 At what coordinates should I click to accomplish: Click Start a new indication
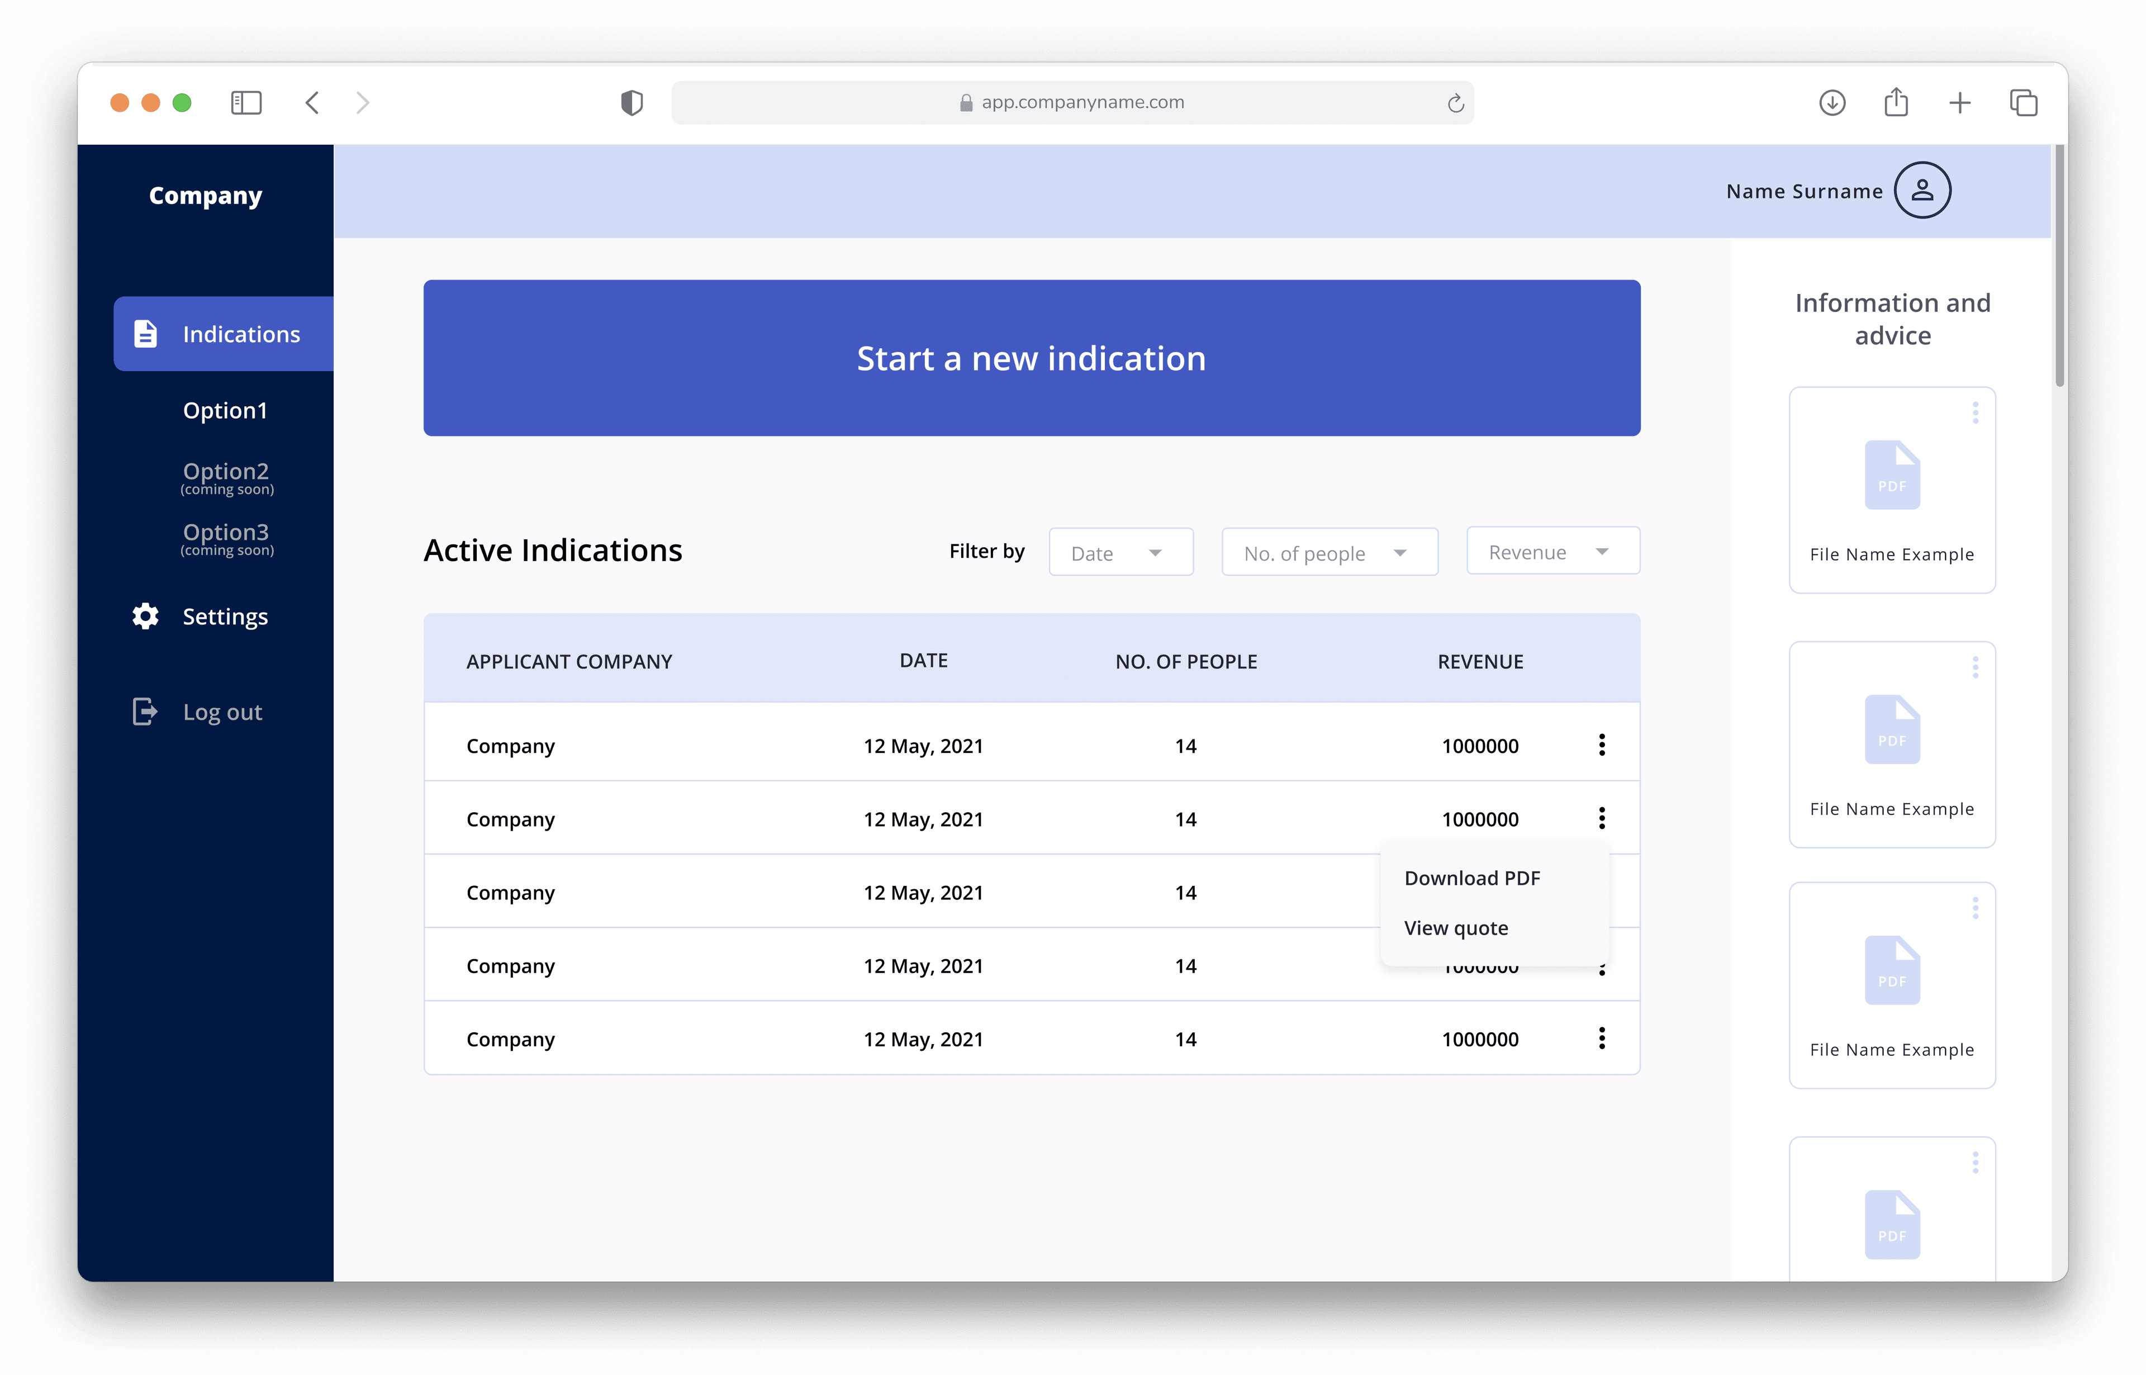(x=1031, y=358)
